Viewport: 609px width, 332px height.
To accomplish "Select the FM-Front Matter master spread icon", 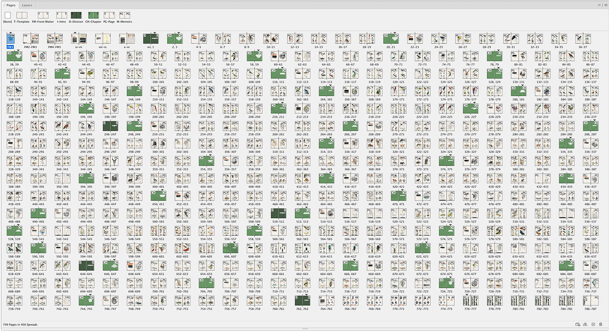I will [x=43, y=15].
